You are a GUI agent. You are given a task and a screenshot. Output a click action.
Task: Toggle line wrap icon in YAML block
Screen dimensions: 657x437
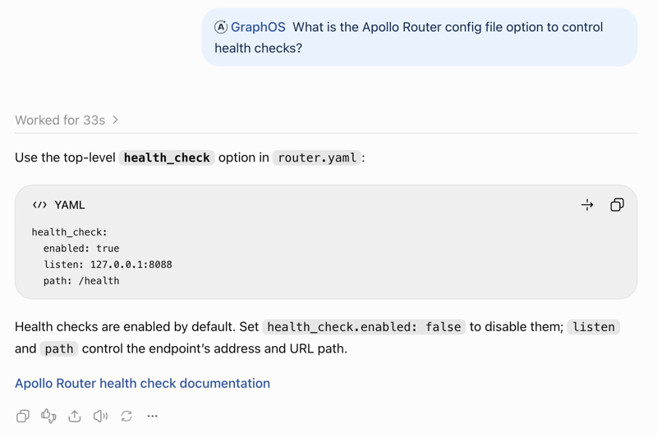coord(587,205)
